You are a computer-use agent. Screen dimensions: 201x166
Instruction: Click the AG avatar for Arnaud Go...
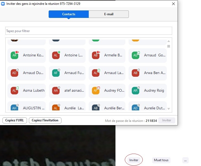[136, 55]
